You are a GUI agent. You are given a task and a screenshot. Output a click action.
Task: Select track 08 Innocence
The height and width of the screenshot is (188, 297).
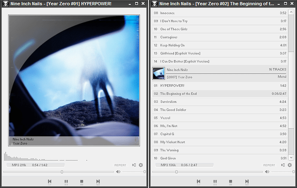(220, 13)
